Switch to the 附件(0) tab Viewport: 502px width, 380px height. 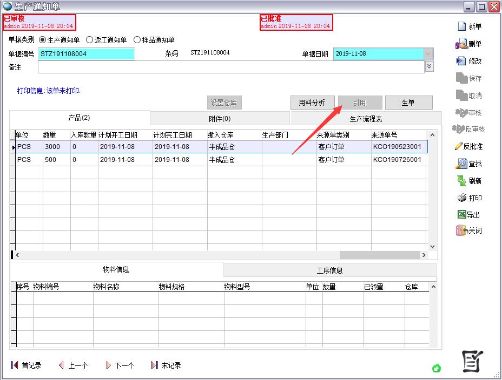point(220,118)
